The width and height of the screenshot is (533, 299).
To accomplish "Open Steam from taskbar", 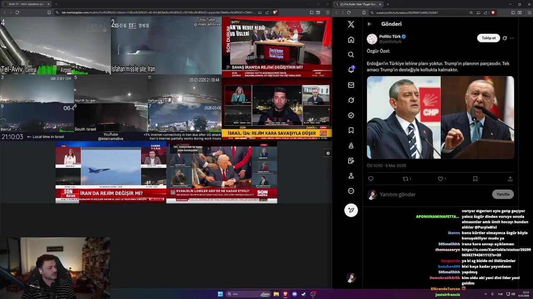I will (x=304, y=294).
